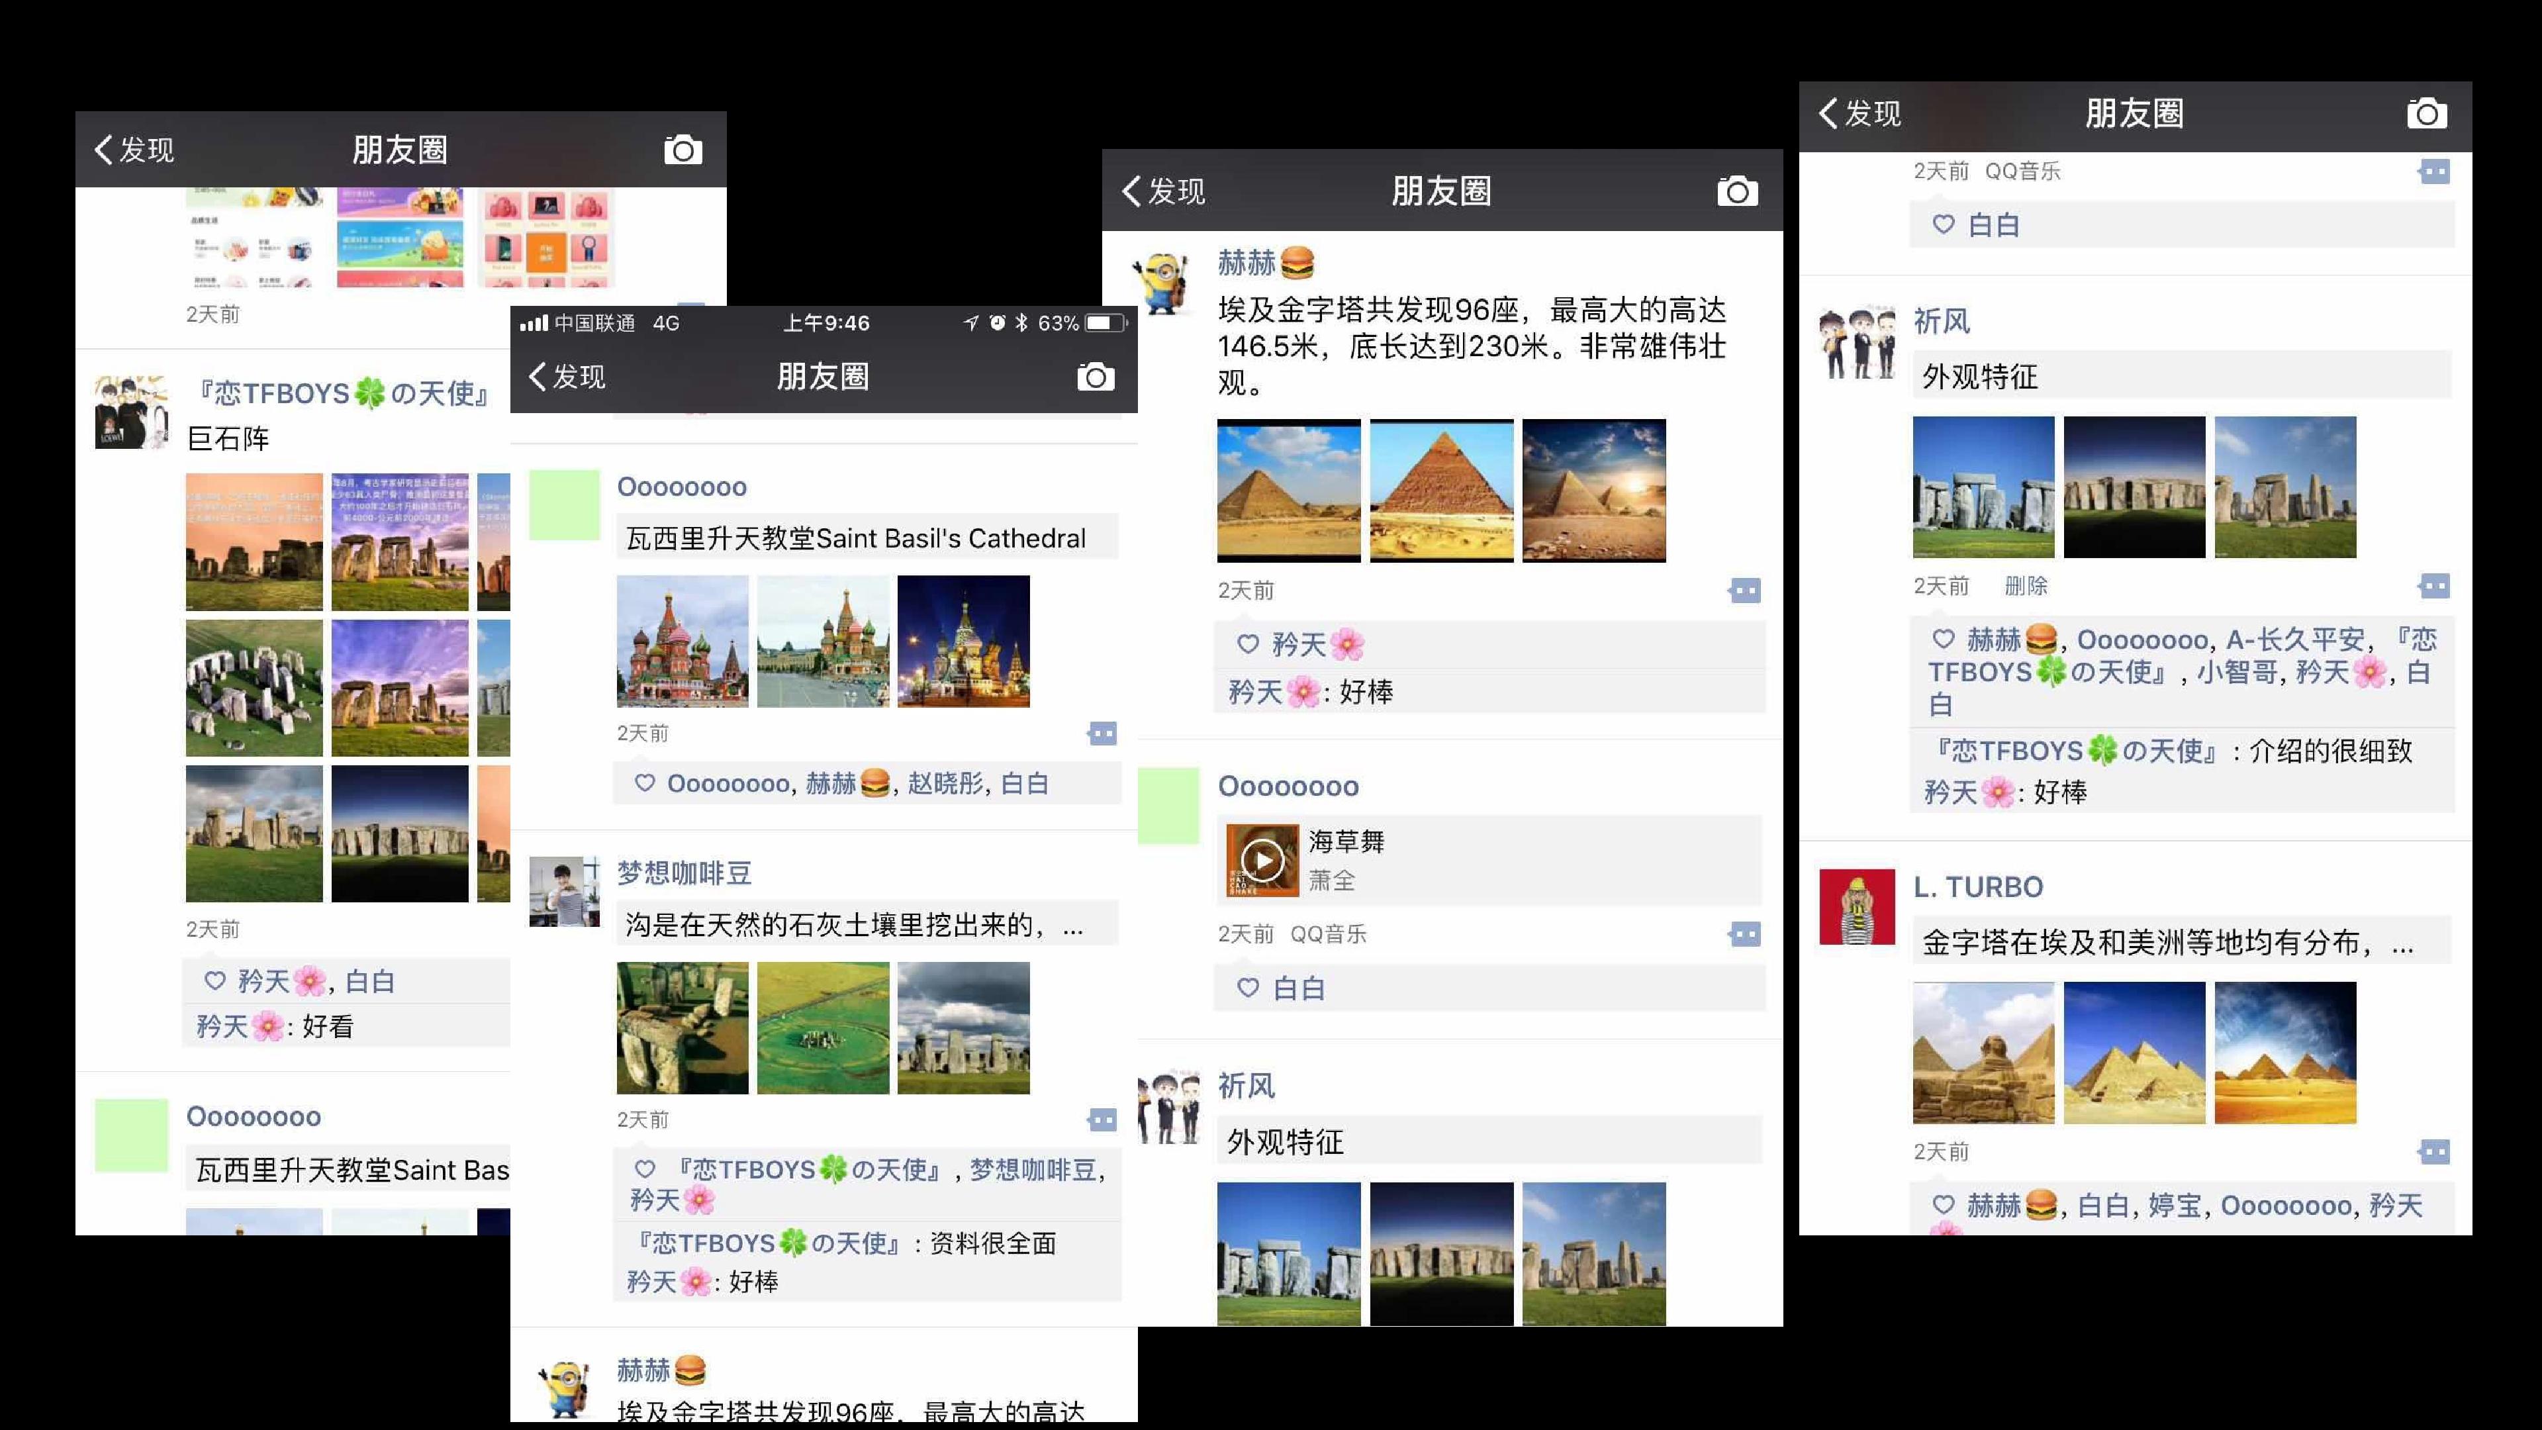Open the Sphinx pyramid thumbnail in L. TURBO's post
Image resolution: width=2542 pixels, height=1430 pixels.
pyautogui.click(x=1983, y=1052)
